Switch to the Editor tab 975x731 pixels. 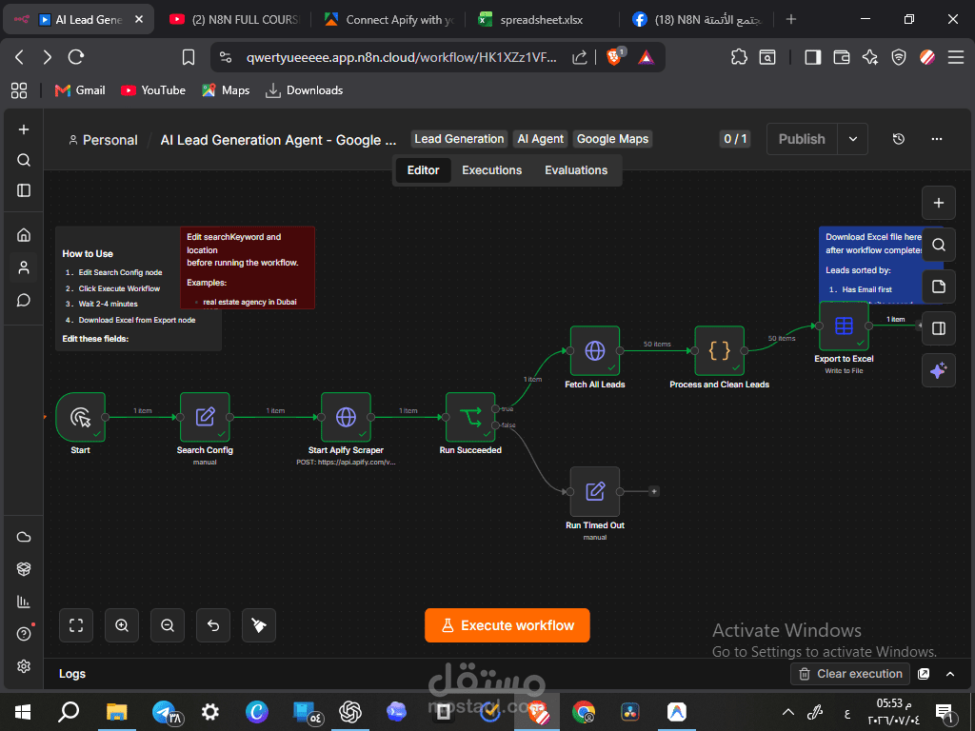(423, 170)
